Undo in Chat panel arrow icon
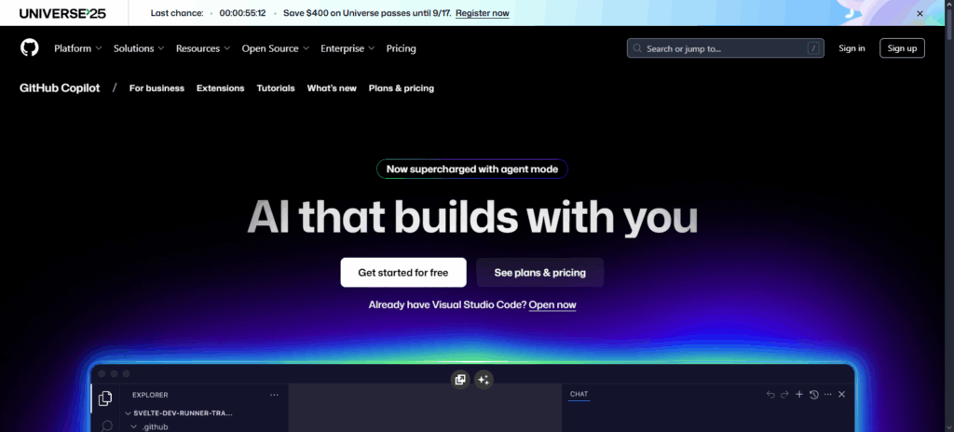954x432 pixels. (x=770, y=394)
